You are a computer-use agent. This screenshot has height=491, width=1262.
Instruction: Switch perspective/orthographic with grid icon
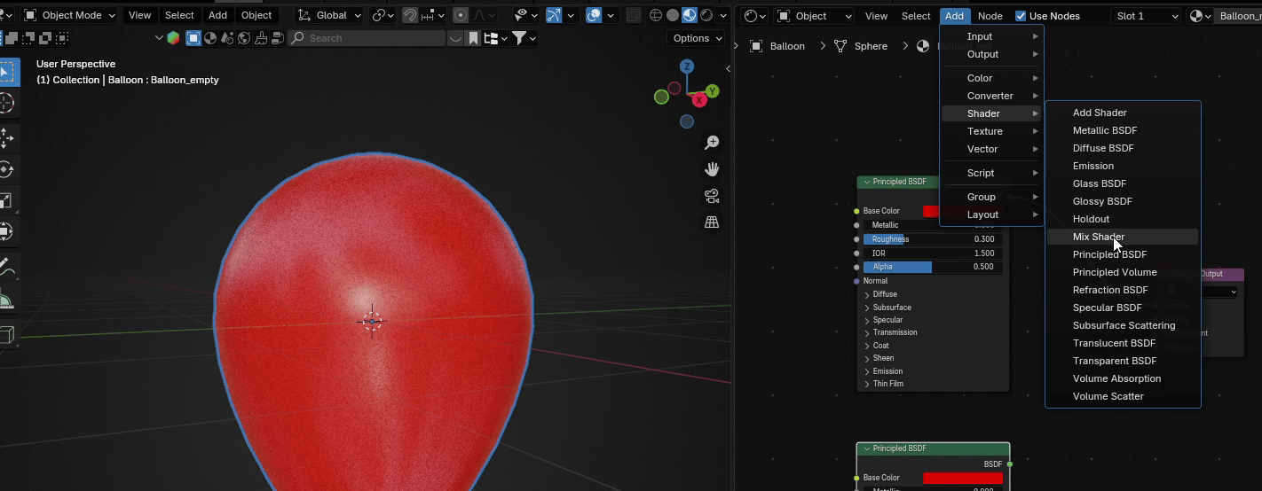pyautogui.click(x=712, y=222)
